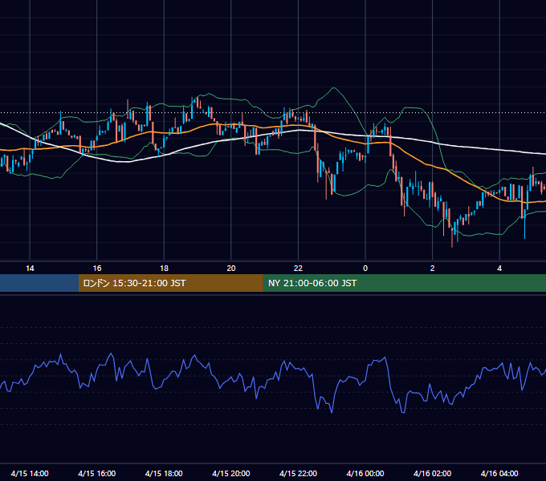
Task: Click the ロンドン 15:30-21:00 JST session bar
Action: tap(170, 283)
